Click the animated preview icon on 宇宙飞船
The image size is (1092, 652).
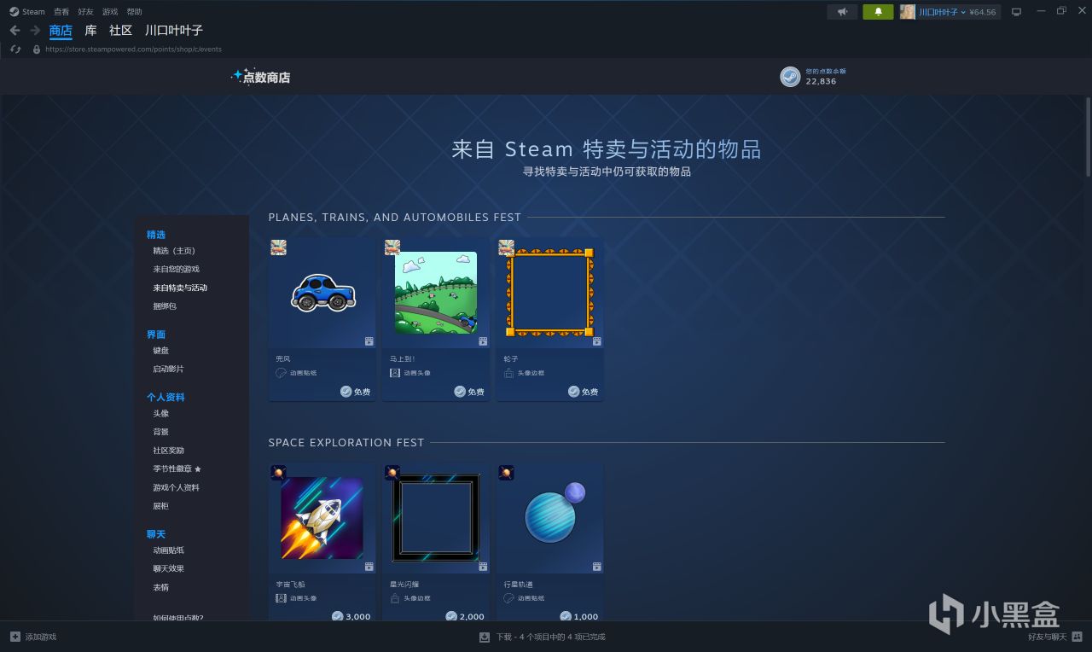point(369,567)
